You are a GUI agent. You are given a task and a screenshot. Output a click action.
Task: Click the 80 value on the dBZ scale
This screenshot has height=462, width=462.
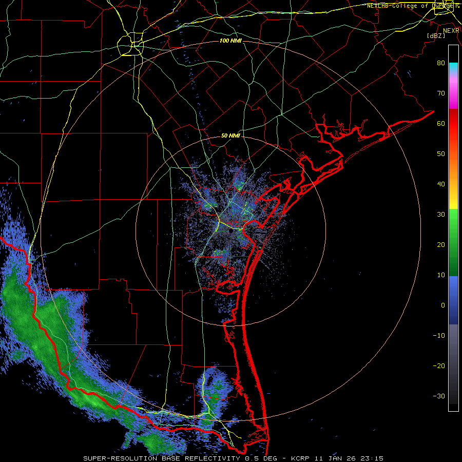[441, 63]
